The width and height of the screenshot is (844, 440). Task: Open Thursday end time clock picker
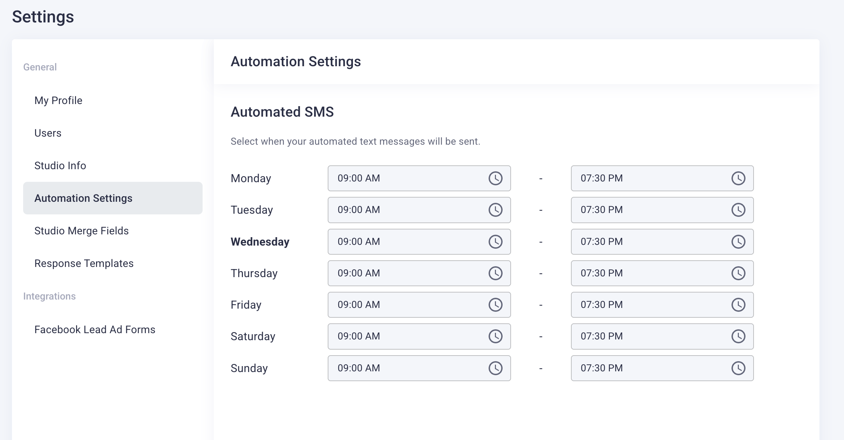[738, 273]
